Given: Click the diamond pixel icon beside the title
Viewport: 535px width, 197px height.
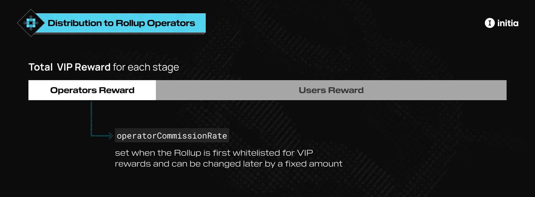Looking at the screenshot, I should point(31,23).
